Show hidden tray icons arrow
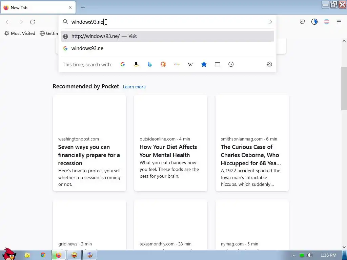347x260 pixels. pos(293,255)
